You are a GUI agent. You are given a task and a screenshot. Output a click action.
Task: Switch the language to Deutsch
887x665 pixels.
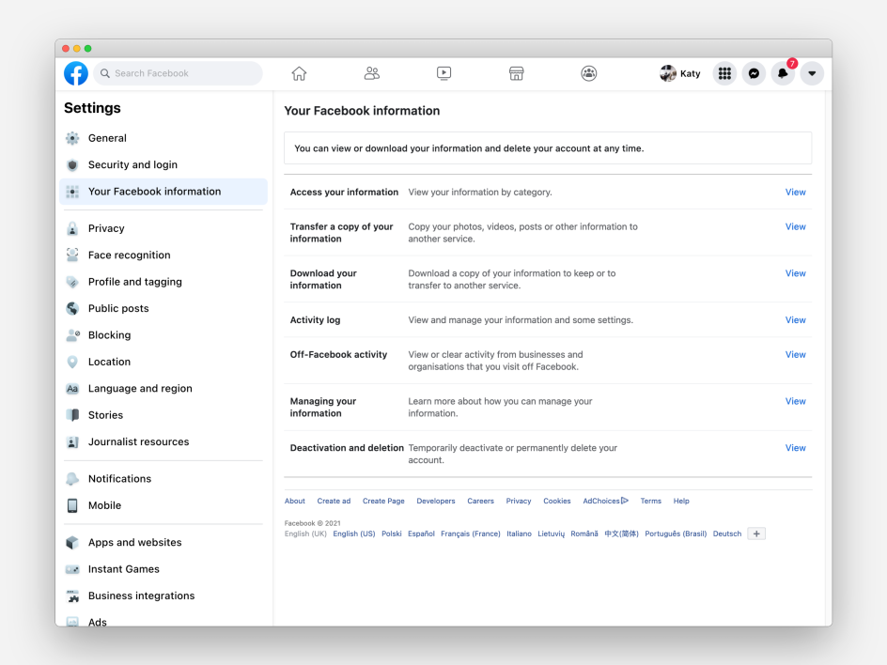pyautogui.click(x=726, y=533)
